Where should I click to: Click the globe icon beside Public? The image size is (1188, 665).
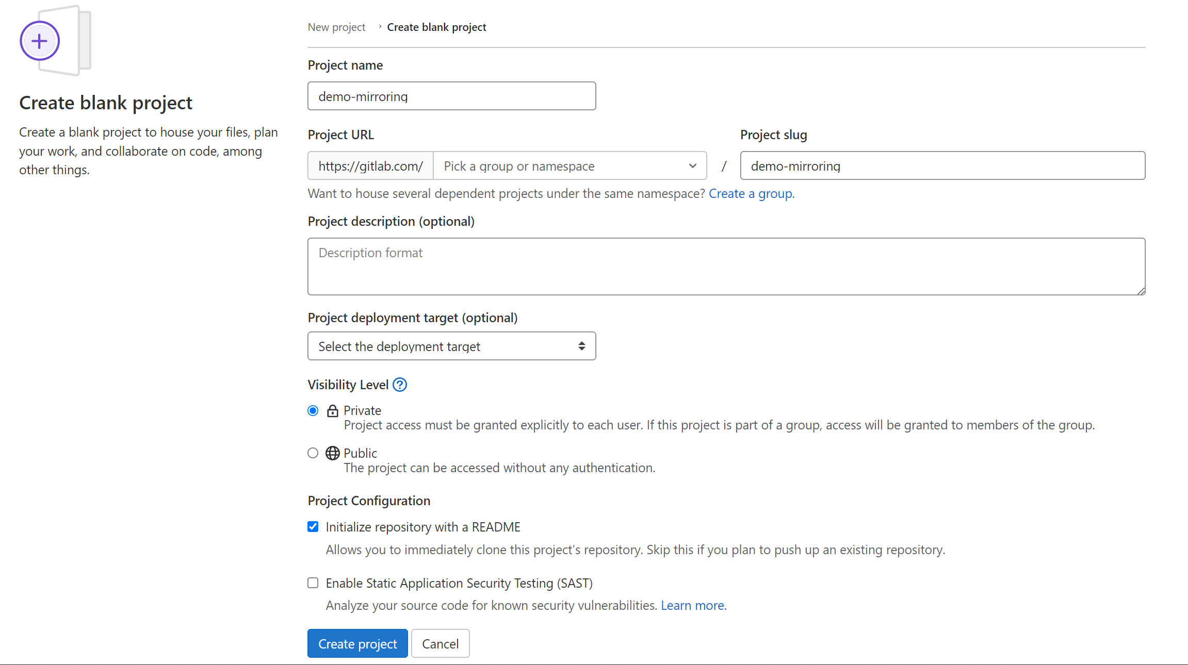point(333,453)
